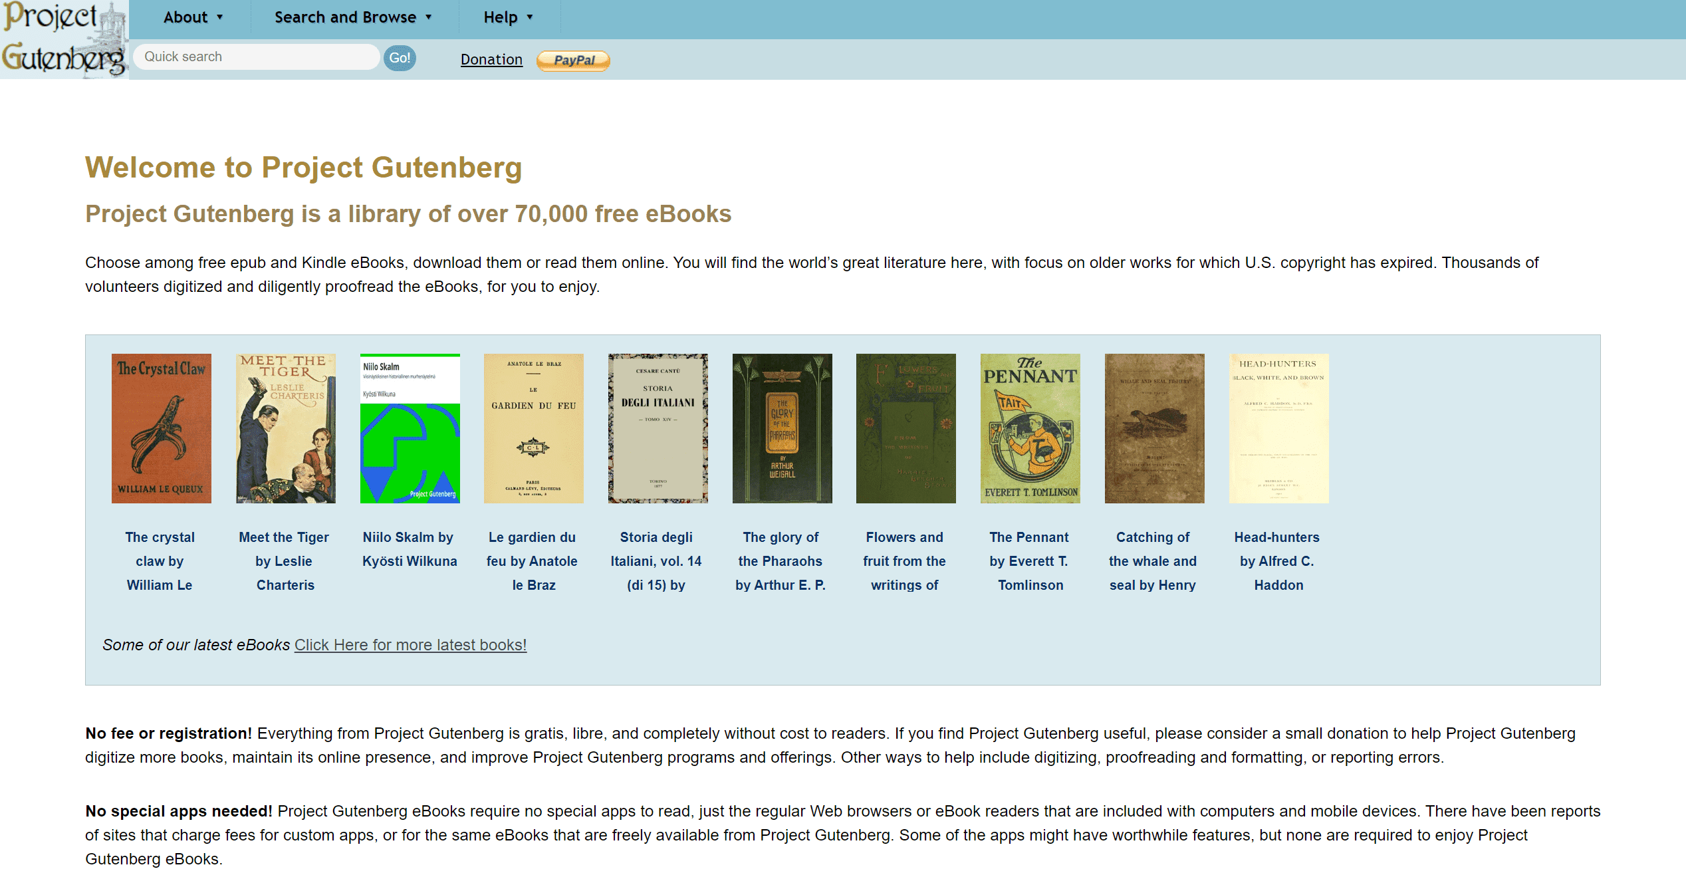Follow 'The crystal claw by William Le' link
Viewport: 1686px width, 891px height.
[x=160, y=561]
